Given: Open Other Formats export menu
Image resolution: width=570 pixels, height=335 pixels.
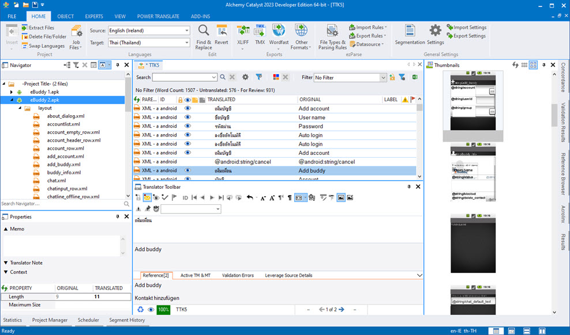Looking at the screenshot, I should [x=301, y=37].
